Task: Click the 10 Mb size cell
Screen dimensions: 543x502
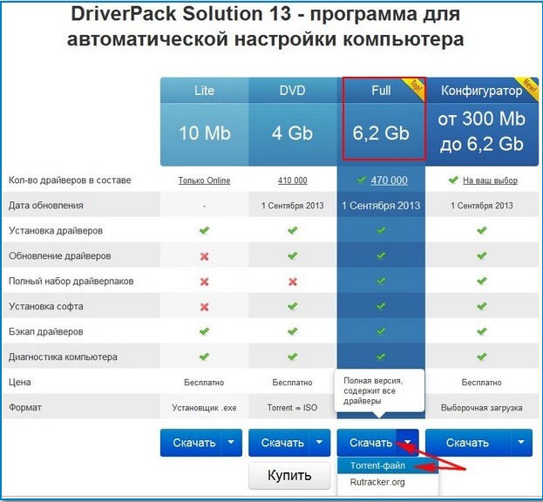Action: tap(204, 133)
